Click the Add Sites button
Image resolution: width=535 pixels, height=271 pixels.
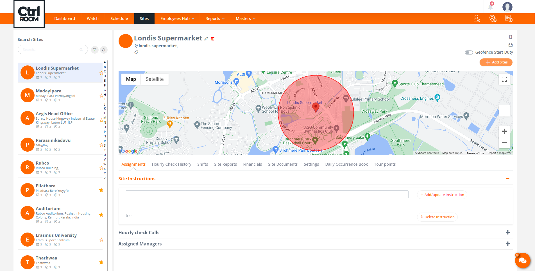click(496, 62)
